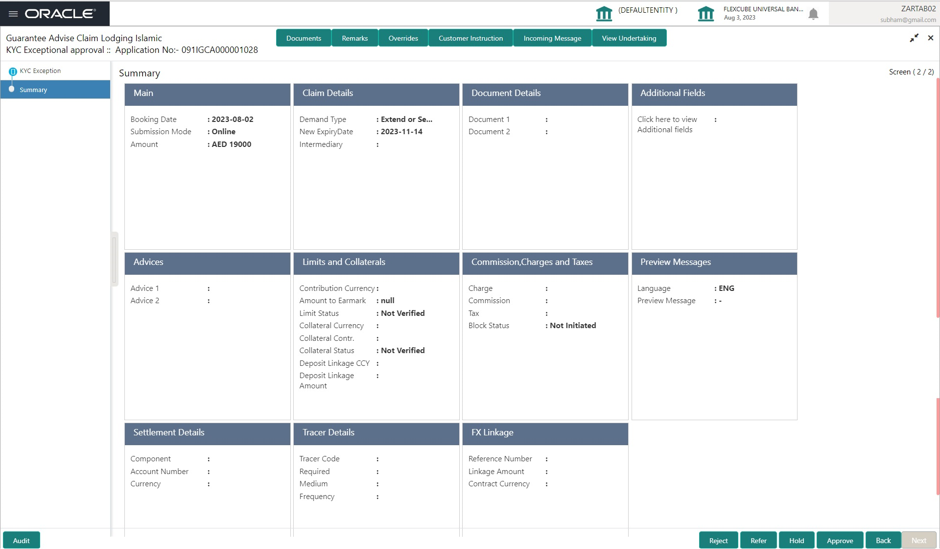Show the Overrides panel
940x549 pixels.
coord(403,38)
